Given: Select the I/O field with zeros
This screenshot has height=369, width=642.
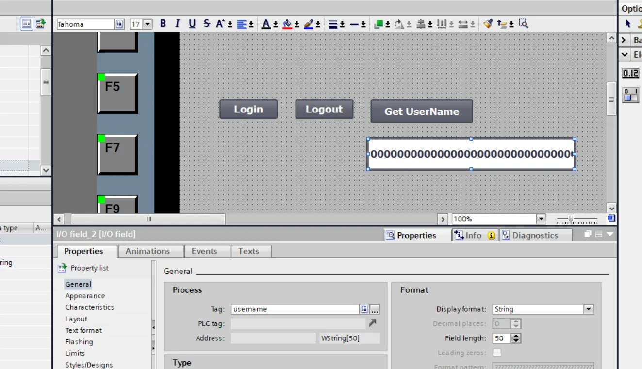Looking at the screenshot, I should click(x=471, y=154).
